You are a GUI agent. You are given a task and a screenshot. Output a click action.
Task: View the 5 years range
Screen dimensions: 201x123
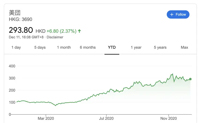(x=160, y=47)
